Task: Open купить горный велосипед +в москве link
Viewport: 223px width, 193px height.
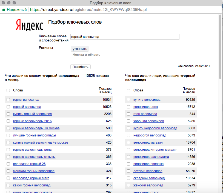Action: (41, 142)
